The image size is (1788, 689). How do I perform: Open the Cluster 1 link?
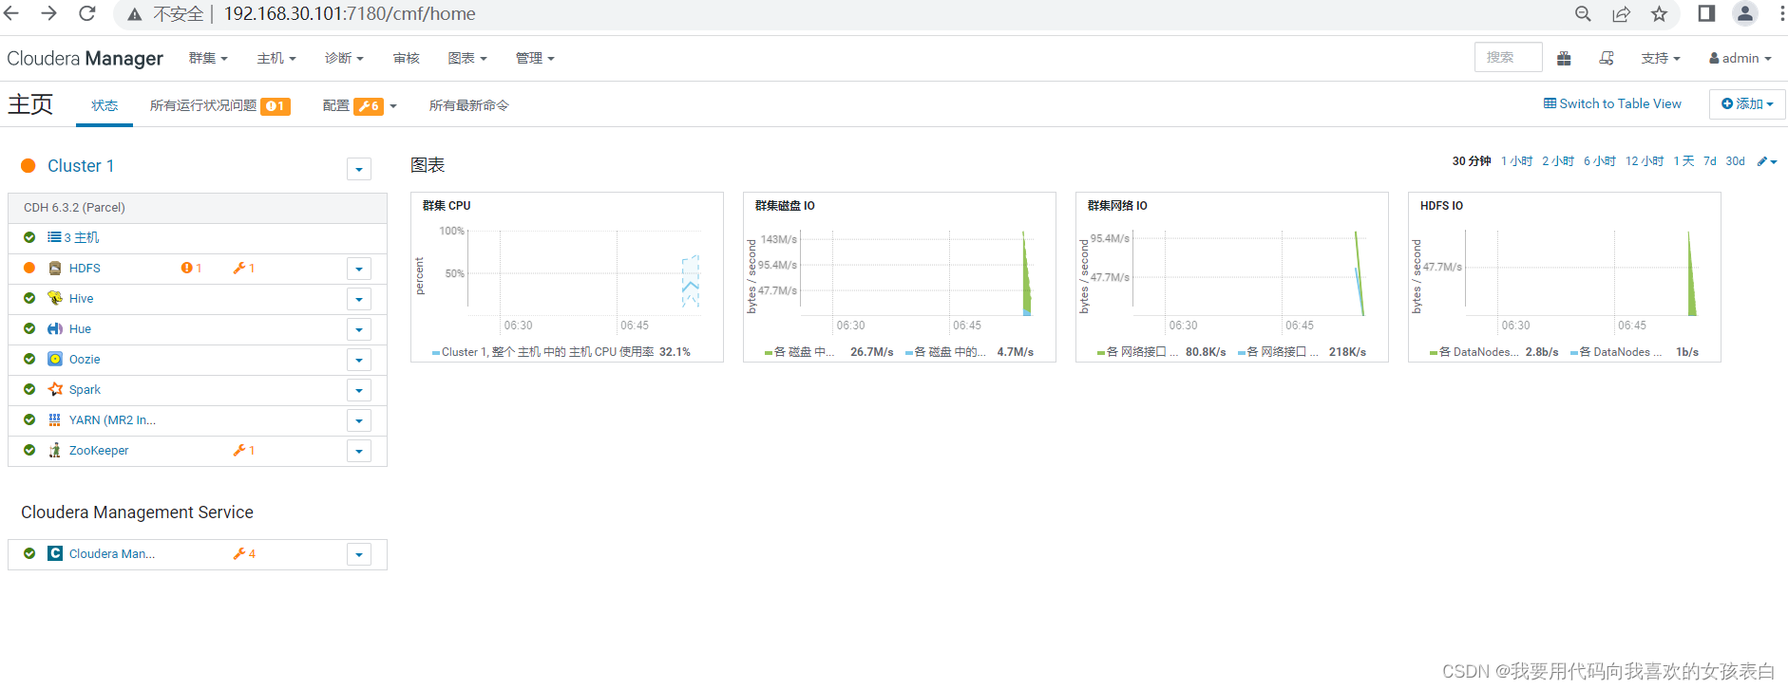point(81,166)
